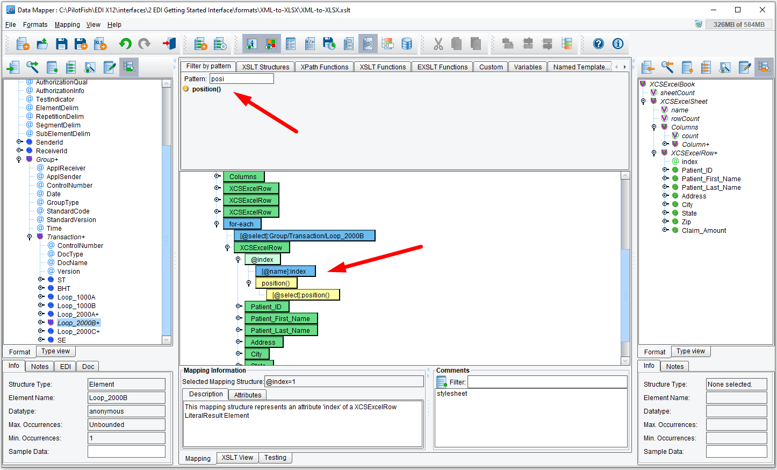Toggle the @ attributes document button

368,44
